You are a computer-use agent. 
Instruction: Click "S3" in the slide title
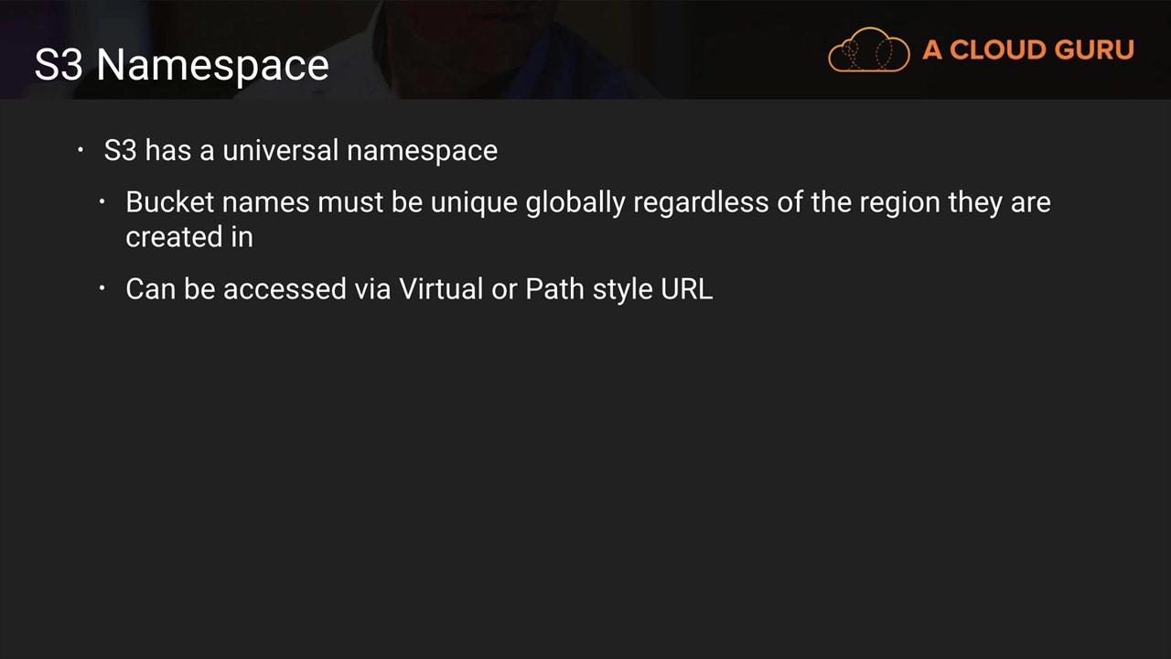[x=59, y=65]
